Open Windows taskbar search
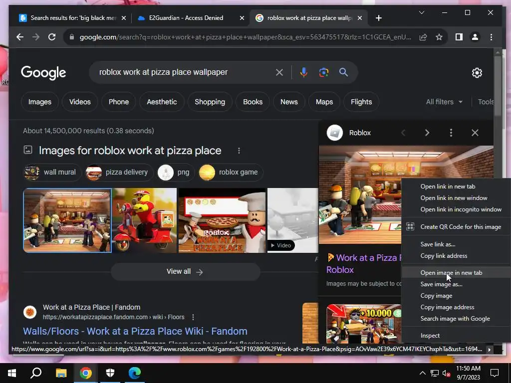The height and width of the screenshot is (383, 511). [x=36, y=373]
